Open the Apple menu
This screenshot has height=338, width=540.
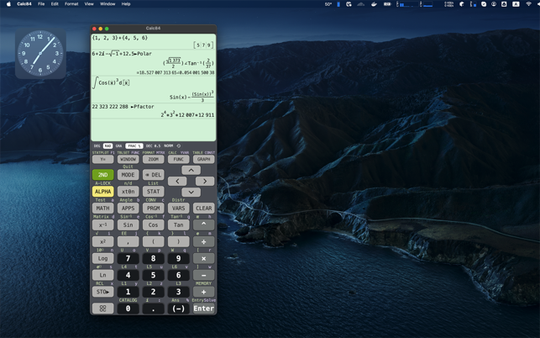pos(8,4)
